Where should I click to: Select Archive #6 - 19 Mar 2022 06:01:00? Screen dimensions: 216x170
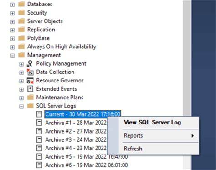tap(87, 165)
